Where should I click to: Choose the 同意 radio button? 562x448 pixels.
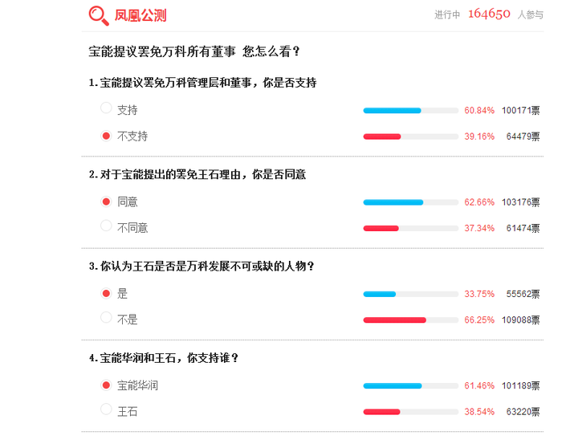pyautogui.click(x=106, y=202)
